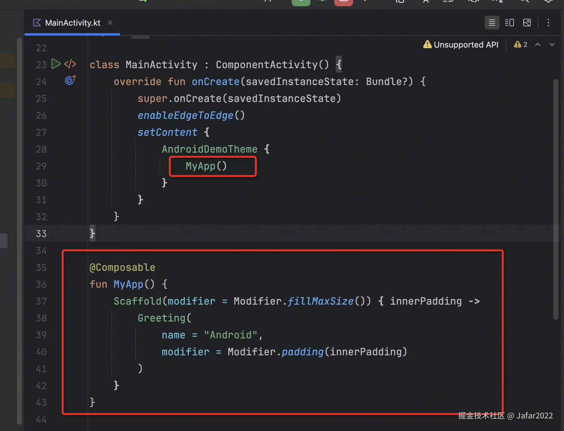Viewport: 564px width, 431px height.
Task: Click line number 36 in the gutter
Action: click(x=41, y=284)
